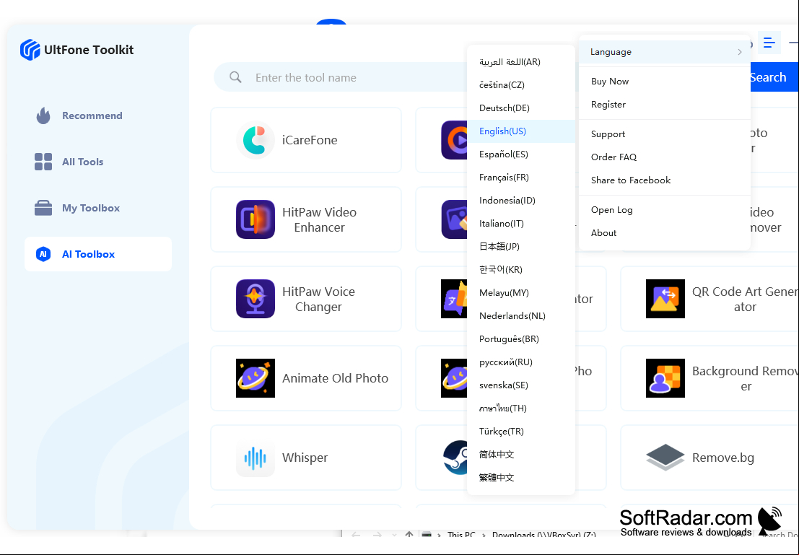Select Traditional Chinese 繁體中文 language

[x=521, y=478]
